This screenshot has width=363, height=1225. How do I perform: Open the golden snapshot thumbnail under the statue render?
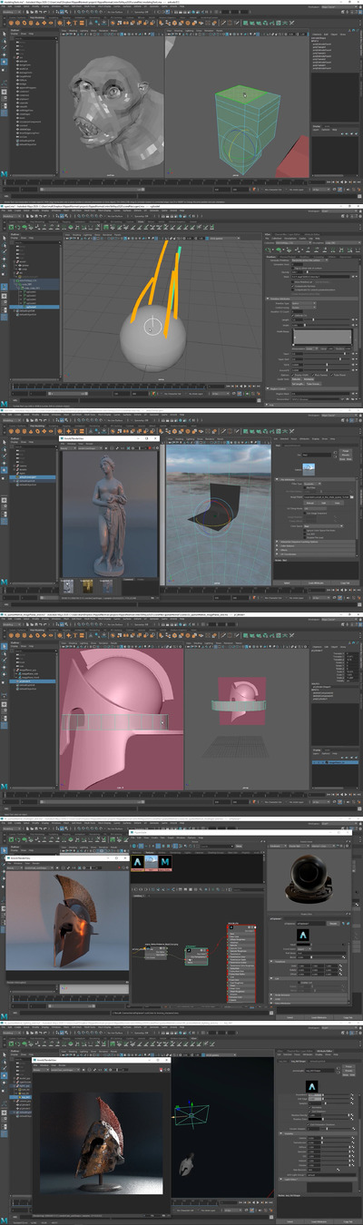[x=86, y=584]
